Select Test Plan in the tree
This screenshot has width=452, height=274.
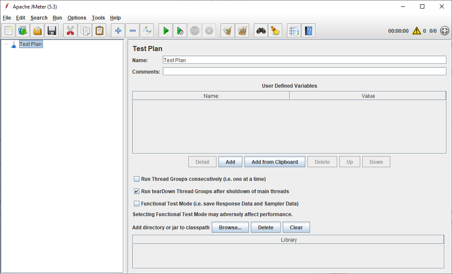[x=31, y=44]
